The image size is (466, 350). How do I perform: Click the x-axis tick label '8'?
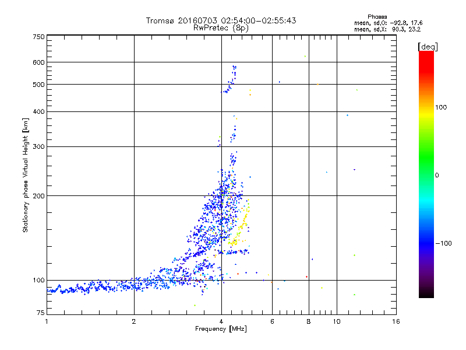(309, 321)
